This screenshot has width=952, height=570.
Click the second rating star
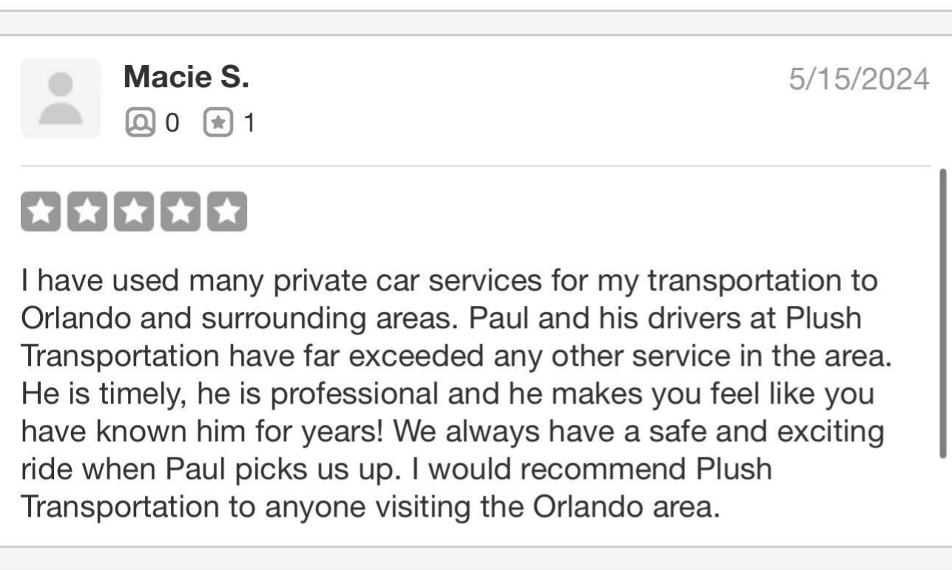pyautogui.click(x=88, y=213)
